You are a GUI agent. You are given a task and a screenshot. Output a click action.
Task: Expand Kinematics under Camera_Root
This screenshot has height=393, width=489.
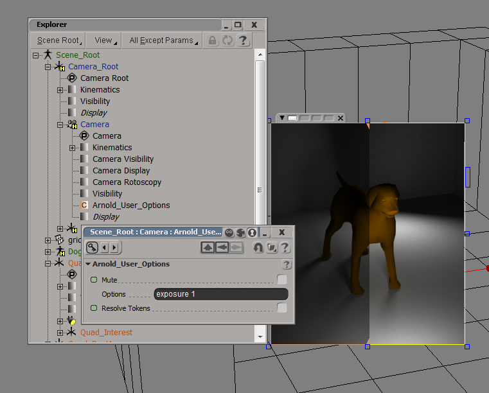pyautogui.click(x=60, y=90)
